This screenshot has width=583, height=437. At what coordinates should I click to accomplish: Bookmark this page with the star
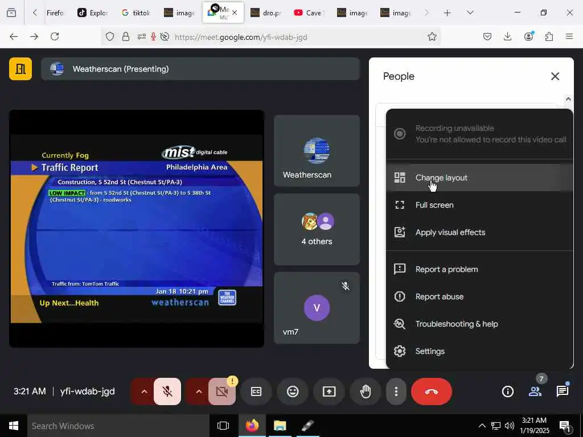[x=432, y=36]
